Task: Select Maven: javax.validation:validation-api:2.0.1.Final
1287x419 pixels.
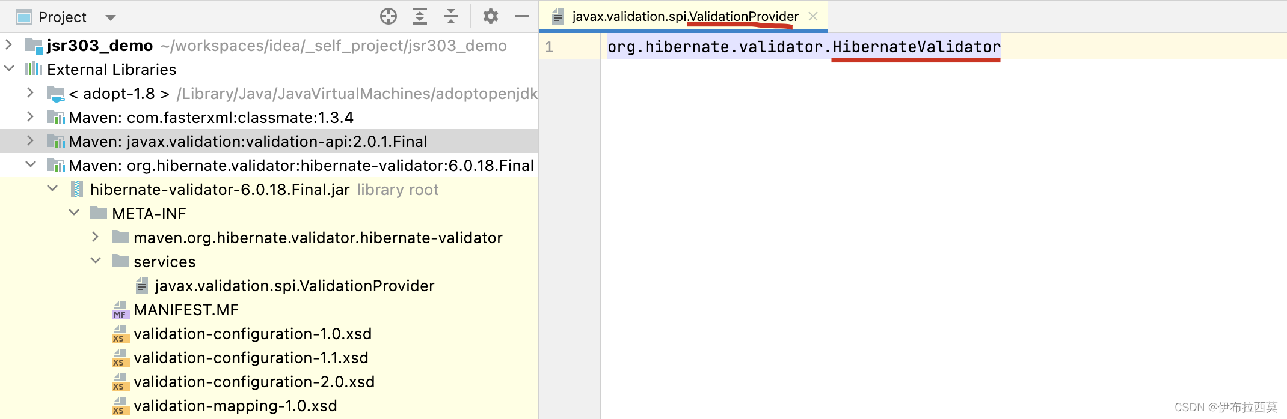Action: point(269,141)
